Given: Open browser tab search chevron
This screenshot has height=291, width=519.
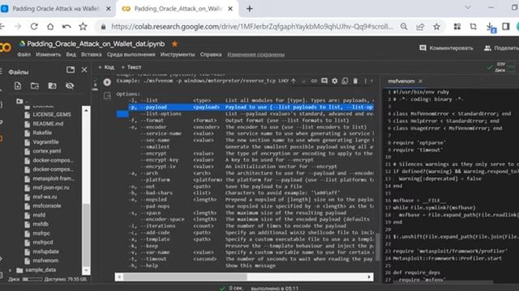Looking at the screenshot, I should tap(468, 7).
